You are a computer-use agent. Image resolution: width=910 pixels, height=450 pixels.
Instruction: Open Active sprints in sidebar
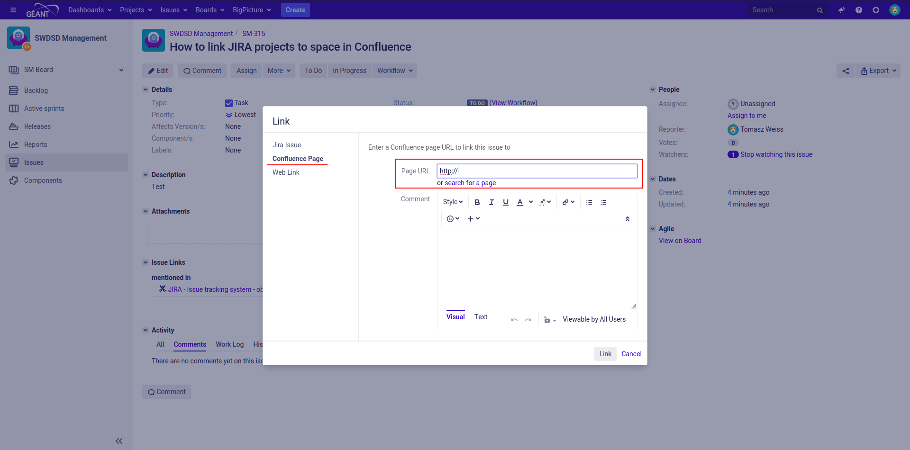click(44, 108)
